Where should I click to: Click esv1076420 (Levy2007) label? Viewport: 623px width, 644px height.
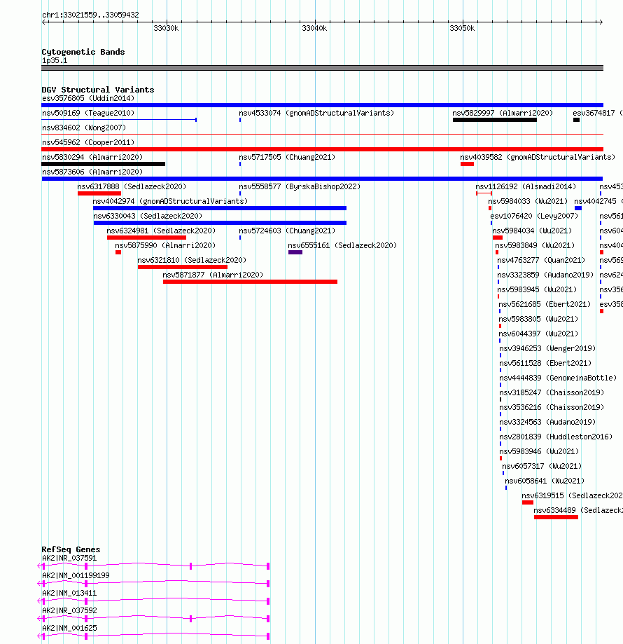pos(534,216)
